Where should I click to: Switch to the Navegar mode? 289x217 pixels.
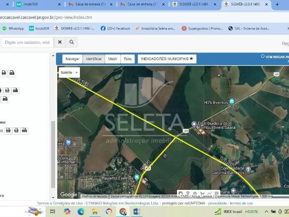coord(72,59)
